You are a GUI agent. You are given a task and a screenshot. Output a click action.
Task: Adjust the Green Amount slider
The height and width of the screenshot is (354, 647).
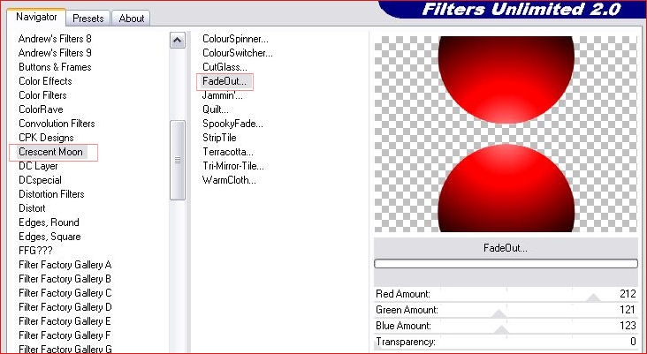(499, 312)
